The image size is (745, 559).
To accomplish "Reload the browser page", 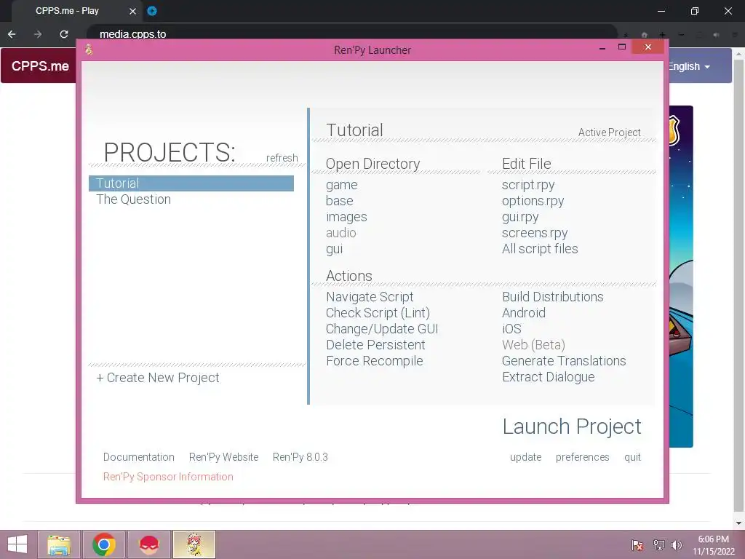I will (64, 34).
